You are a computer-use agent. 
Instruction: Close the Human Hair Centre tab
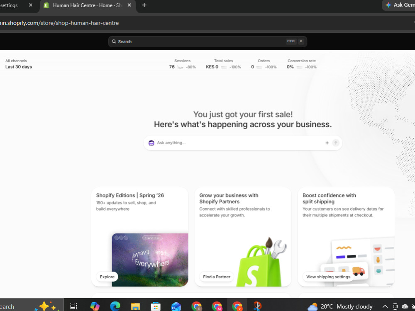129,5
